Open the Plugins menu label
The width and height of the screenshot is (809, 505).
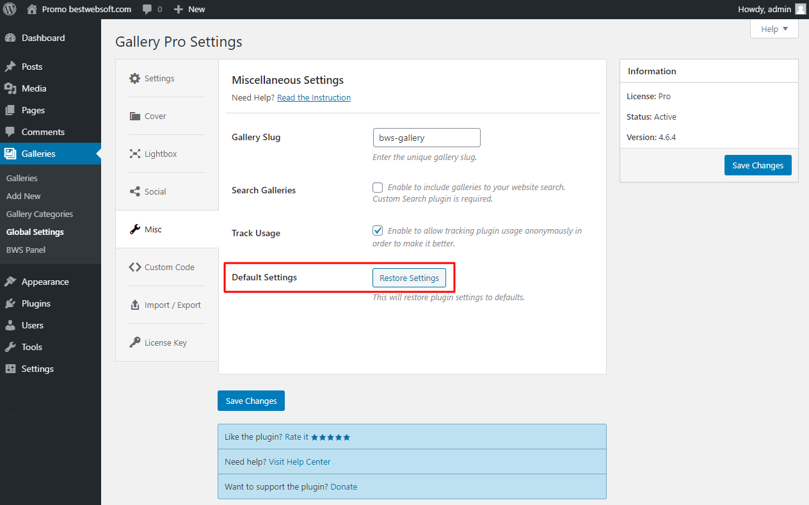(x=36, y=303)
